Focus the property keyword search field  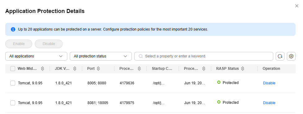204,56
